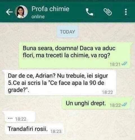Tap the Profa chimie contact name
Viewport: 135px width, 140px height.
[x=50, y=9]
